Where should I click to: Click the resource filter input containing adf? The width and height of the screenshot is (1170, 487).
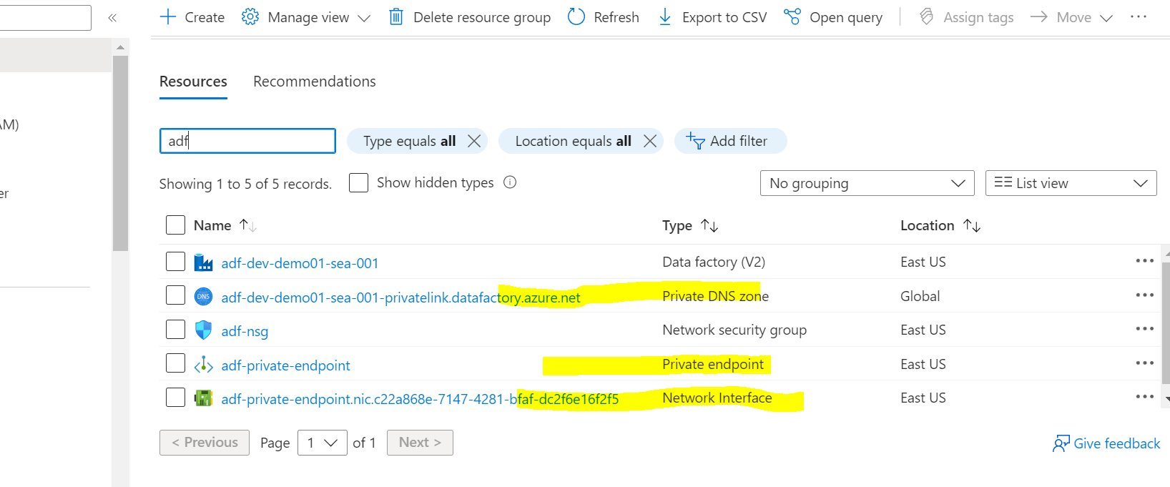tap(247, 141)
